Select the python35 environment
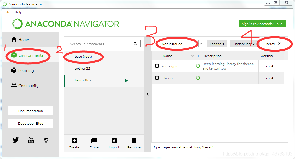Screen dimensions: 295x159 point(104,69)
